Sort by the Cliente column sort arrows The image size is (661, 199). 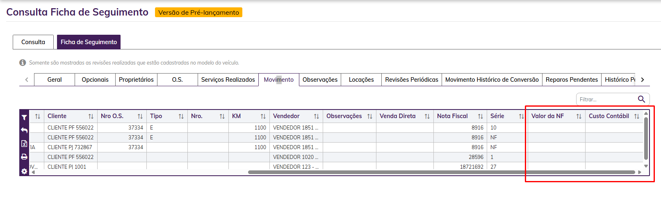tap(91, 116)
